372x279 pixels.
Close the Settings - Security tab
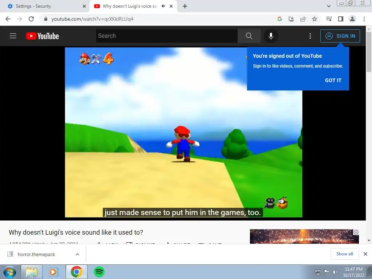click(x=84, y=6)
